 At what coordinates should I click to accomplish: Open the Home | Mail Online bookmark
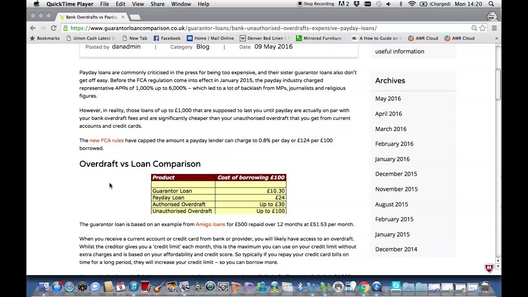click(x=210, y=38)
